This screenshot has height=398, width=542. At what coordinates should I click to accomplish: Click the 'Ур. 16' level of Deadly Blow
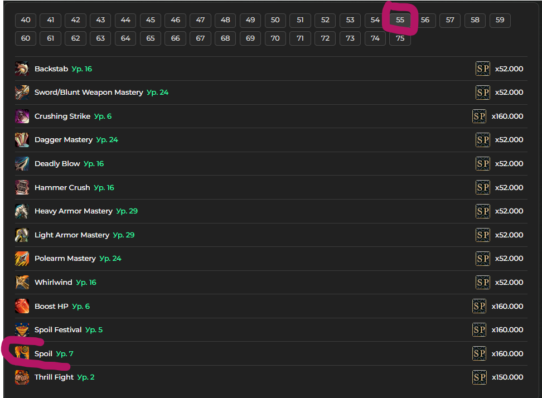(x=94, y=163)
